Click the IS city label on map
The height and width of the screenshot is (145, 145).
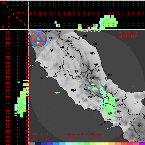point(108,99)
